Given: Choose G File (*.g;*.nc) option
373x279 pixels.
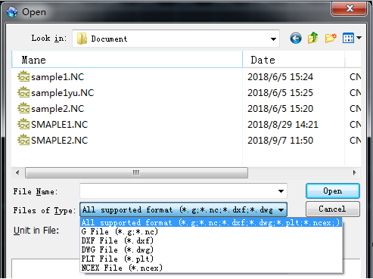Looking at the screenshot, I should [120, 231].
